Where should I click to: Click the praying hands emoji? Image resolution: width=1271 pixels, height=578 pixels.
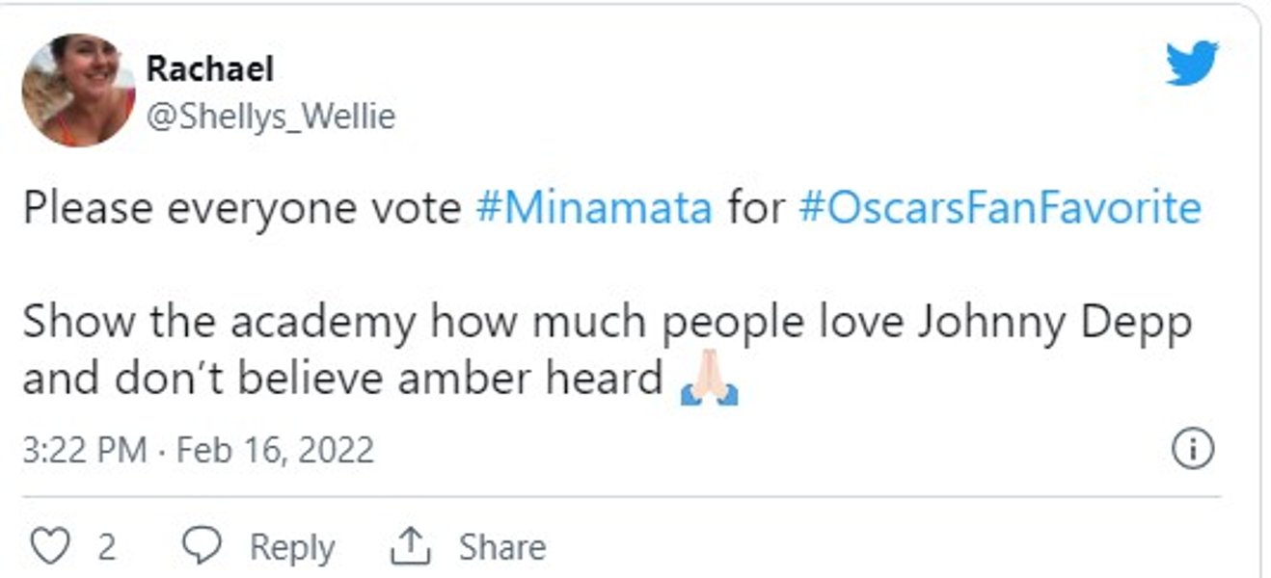[709, 381]
